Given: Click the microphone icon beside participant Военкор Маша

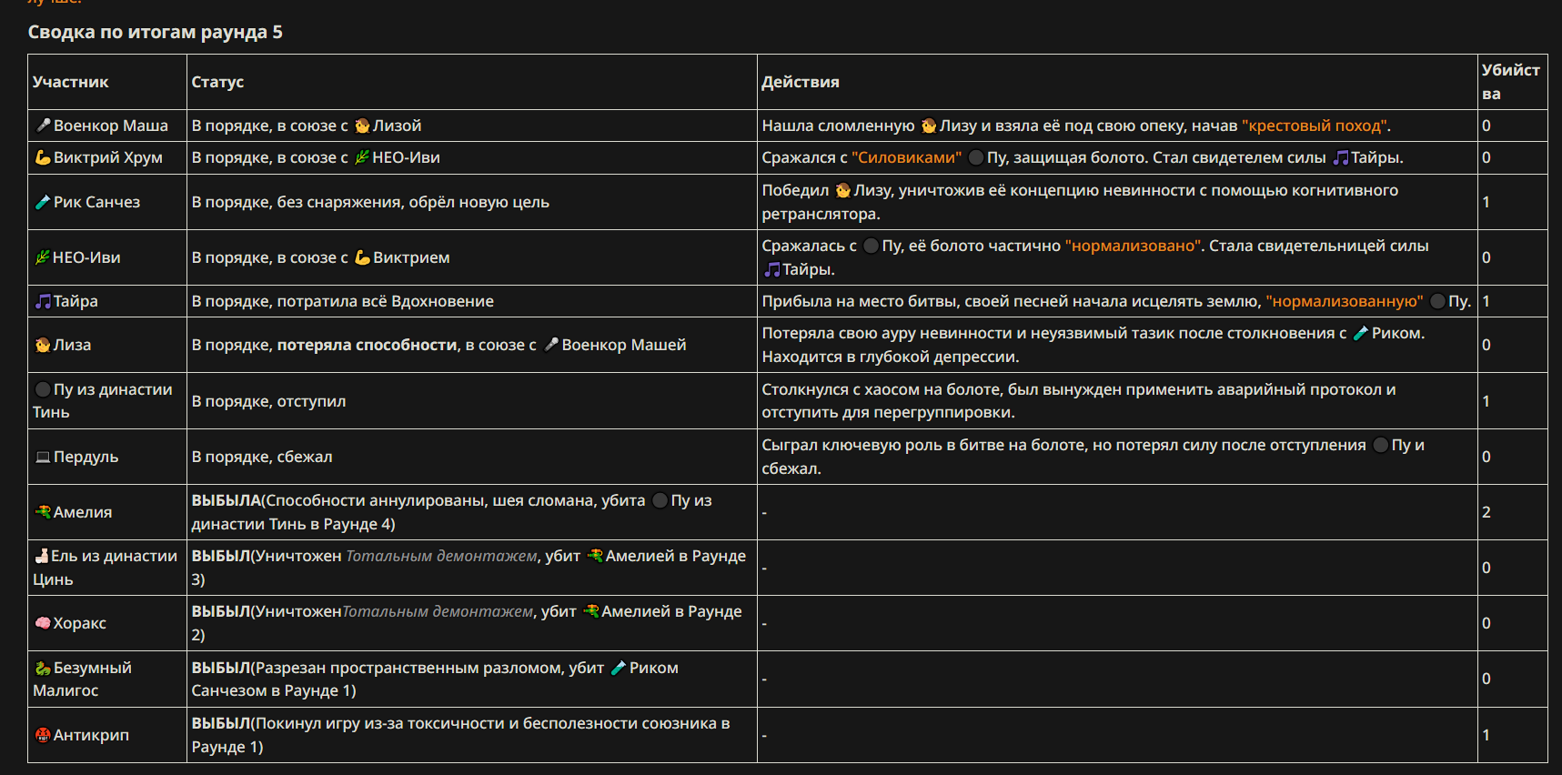Looking at the screenshot, I should point(43,126).
